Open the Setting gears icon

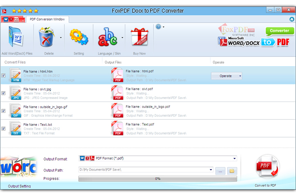click(79, 37)
